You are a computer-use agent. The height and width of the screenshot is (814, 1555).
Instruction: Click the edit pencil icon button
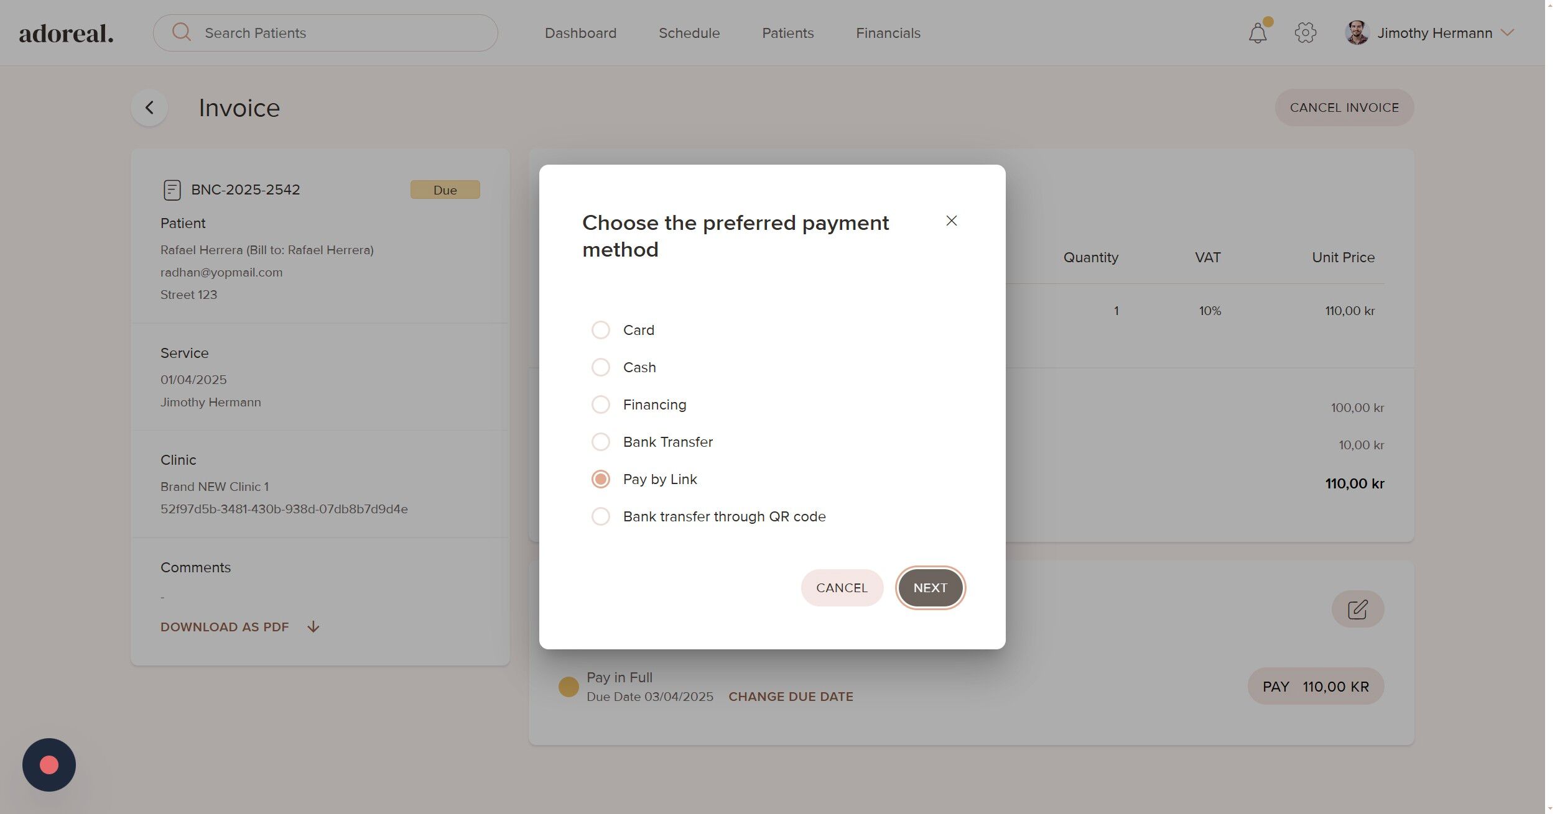1357,609
